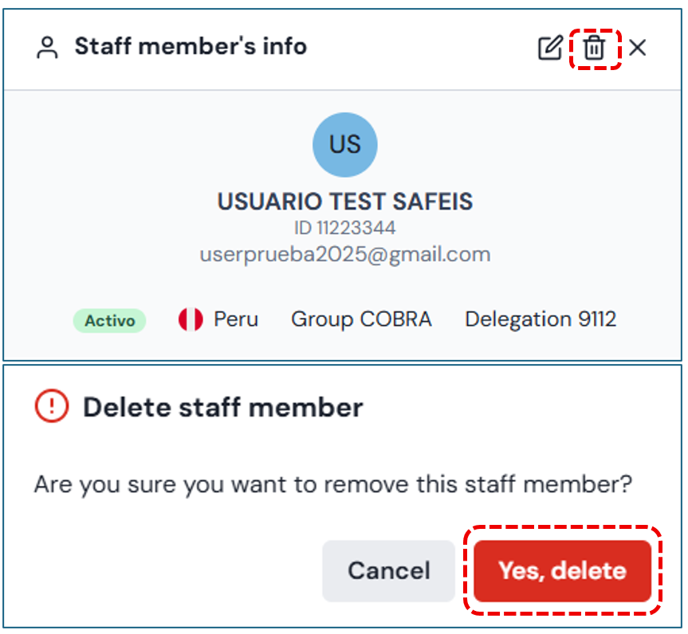Click the removal confirmation question text
Screen dimensions: 688x634
pyautogui.click(x=332, y=484)
